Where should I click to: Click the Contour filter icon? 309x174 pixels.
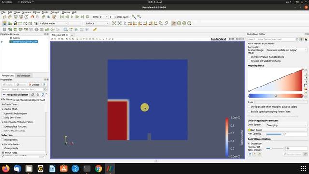coord(10,29)
